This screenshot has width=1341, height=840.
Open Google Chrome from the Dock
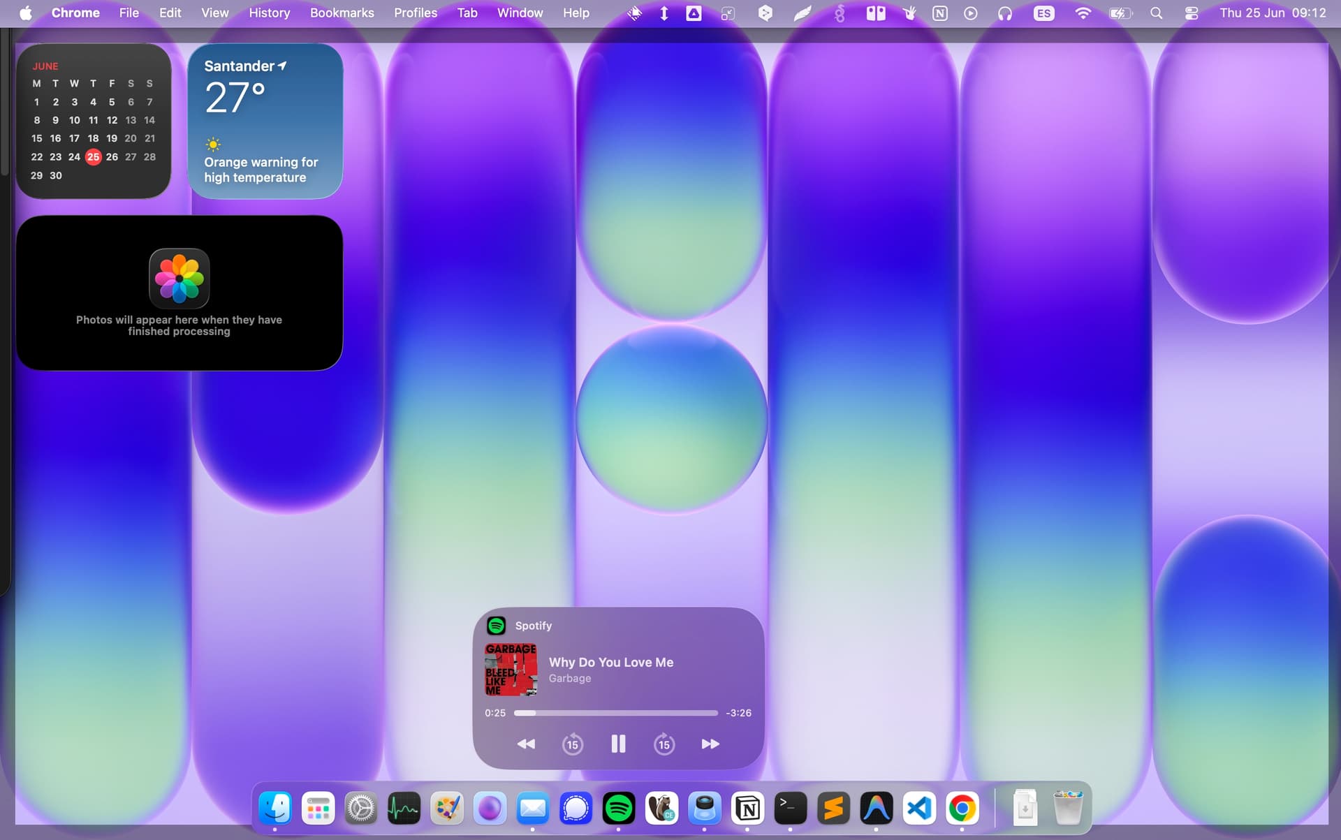click(962, 809)
